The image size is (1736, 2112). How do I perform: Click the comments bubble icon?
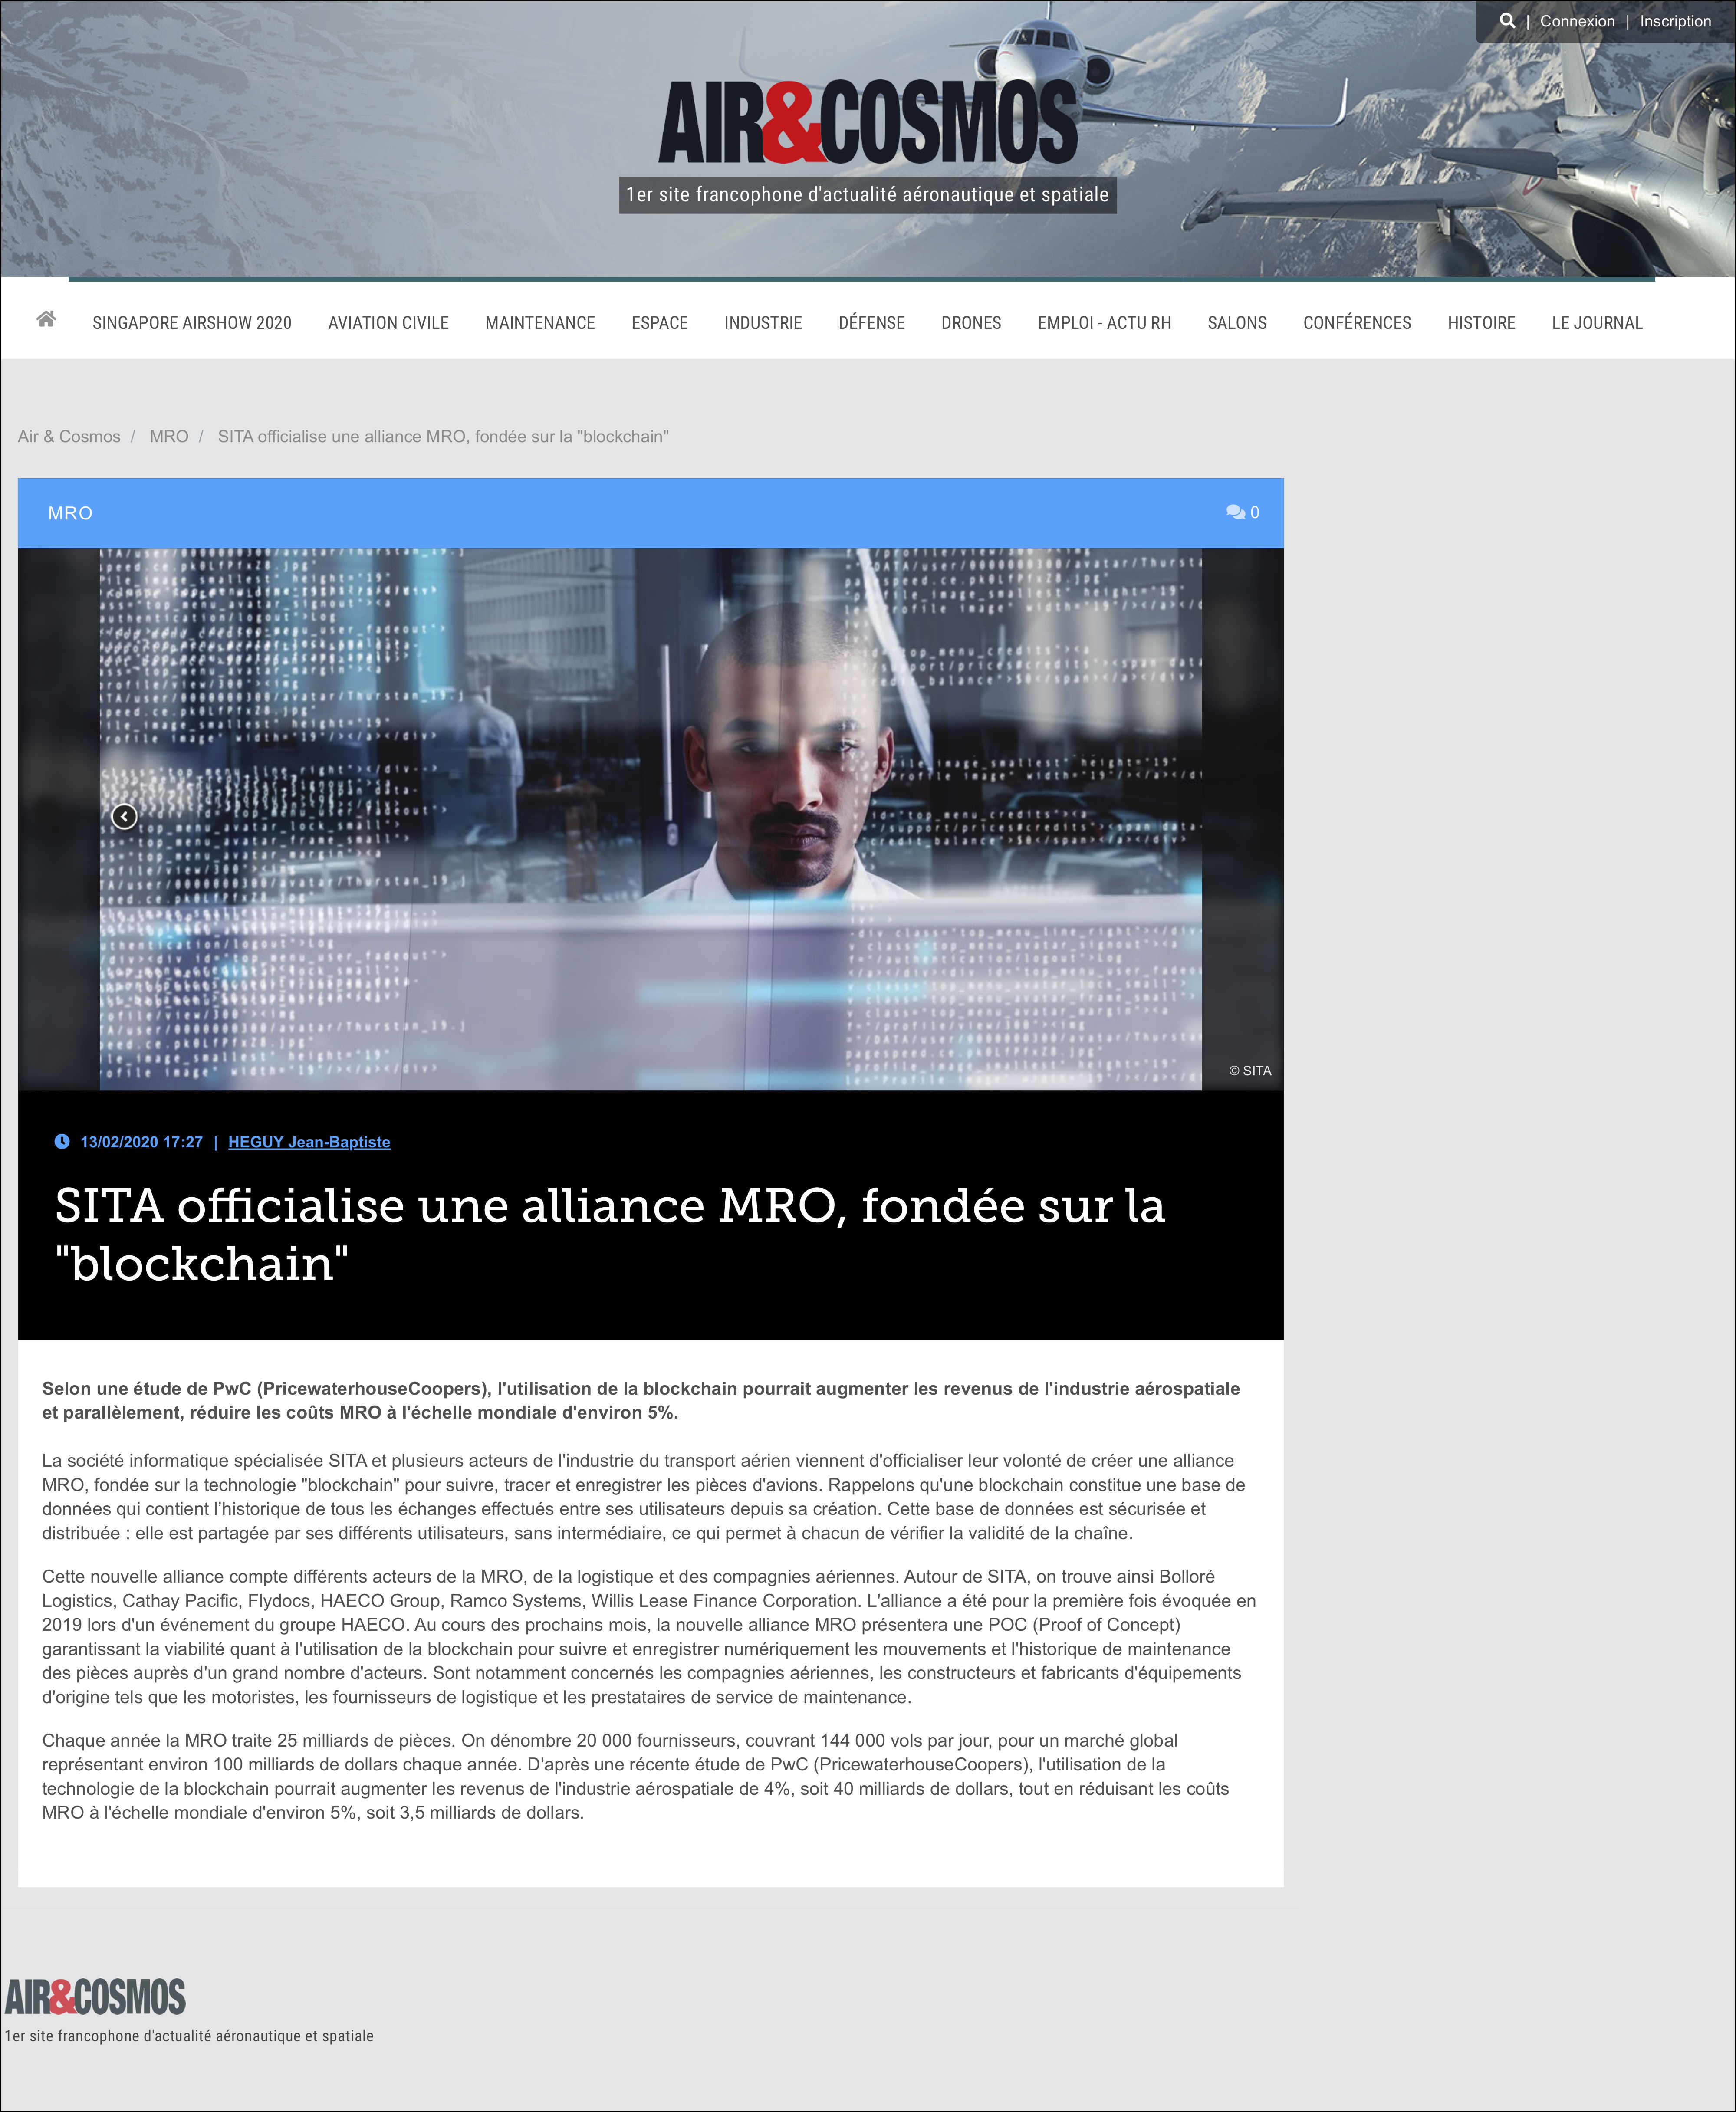coord(1235,513)
